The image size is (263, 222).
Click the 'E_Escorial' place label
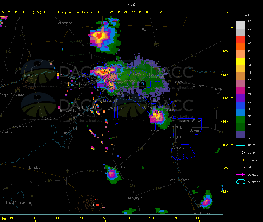coord(108,100)
